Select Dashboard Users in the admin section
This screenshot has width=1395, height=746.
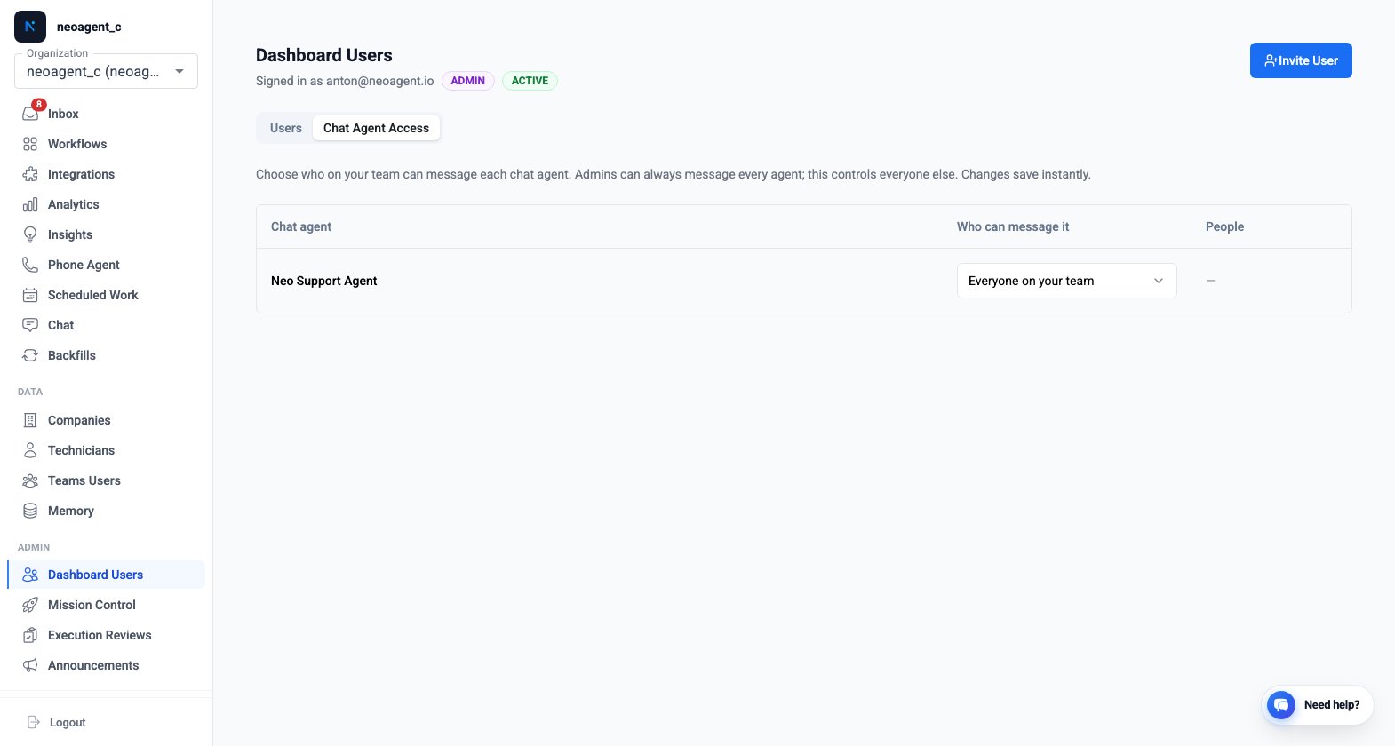[106, 575]
